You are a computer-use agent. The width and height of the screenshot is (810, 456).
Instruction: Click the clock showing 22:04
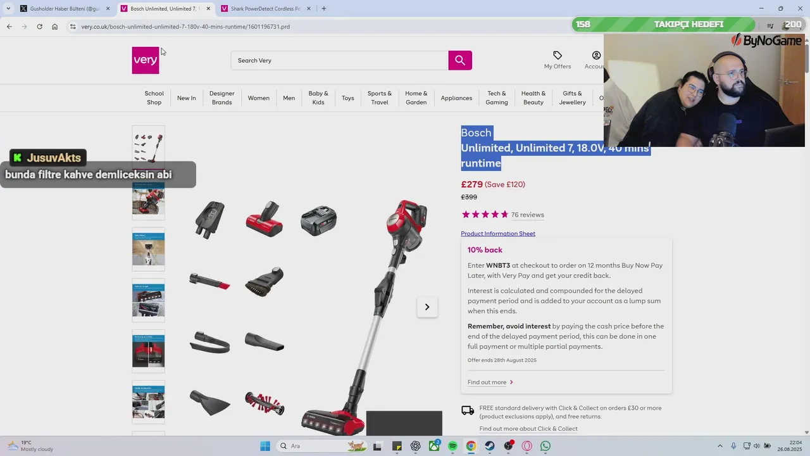(x=795, y=442)
